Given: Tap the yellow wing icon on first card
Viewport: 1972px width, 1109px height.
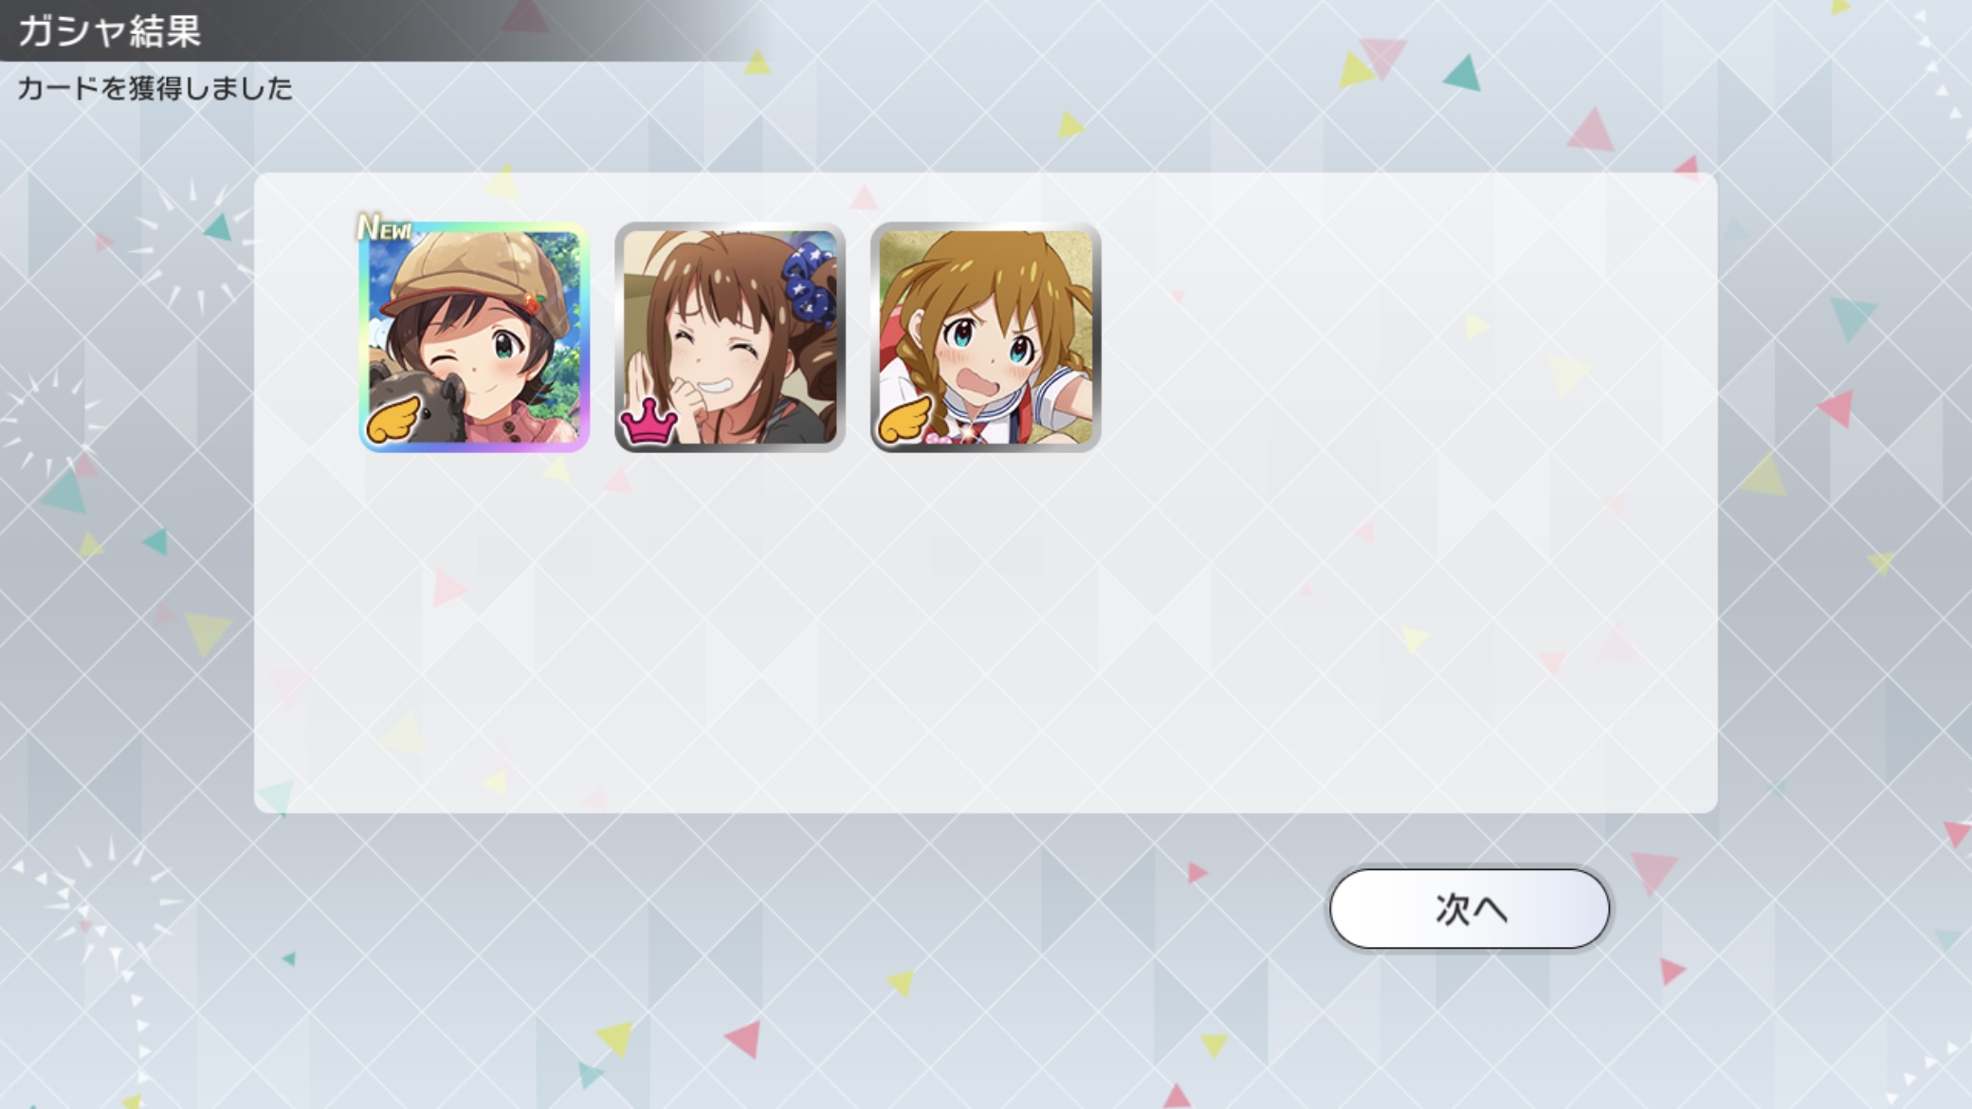Looking at the screenshot, I should tap(393, 418).
